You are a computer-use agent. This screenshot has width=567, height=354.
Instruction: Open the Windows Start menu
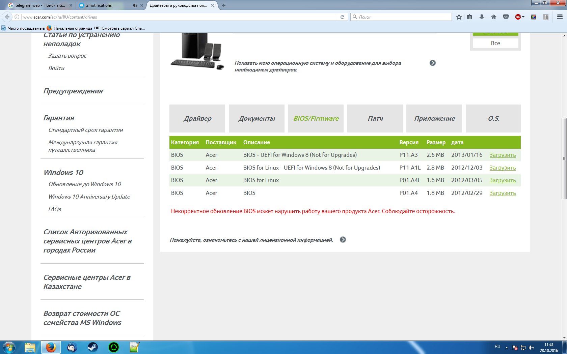pyautogui.click(x=9, y=347)
